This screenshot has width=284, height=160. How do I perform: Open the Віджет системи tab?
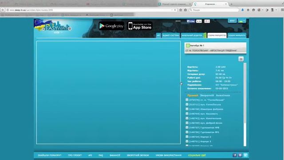pos(171,36)
